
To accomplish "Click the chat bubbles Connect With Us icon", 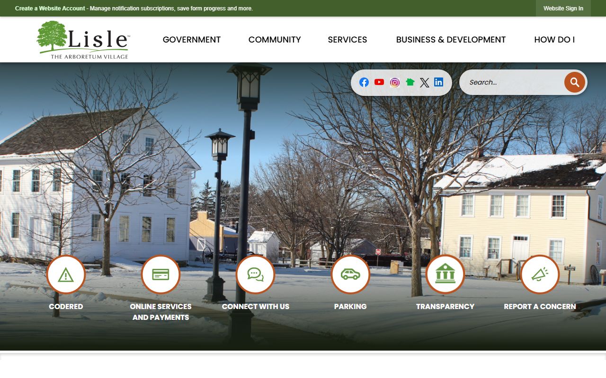I will pos(256,275).
